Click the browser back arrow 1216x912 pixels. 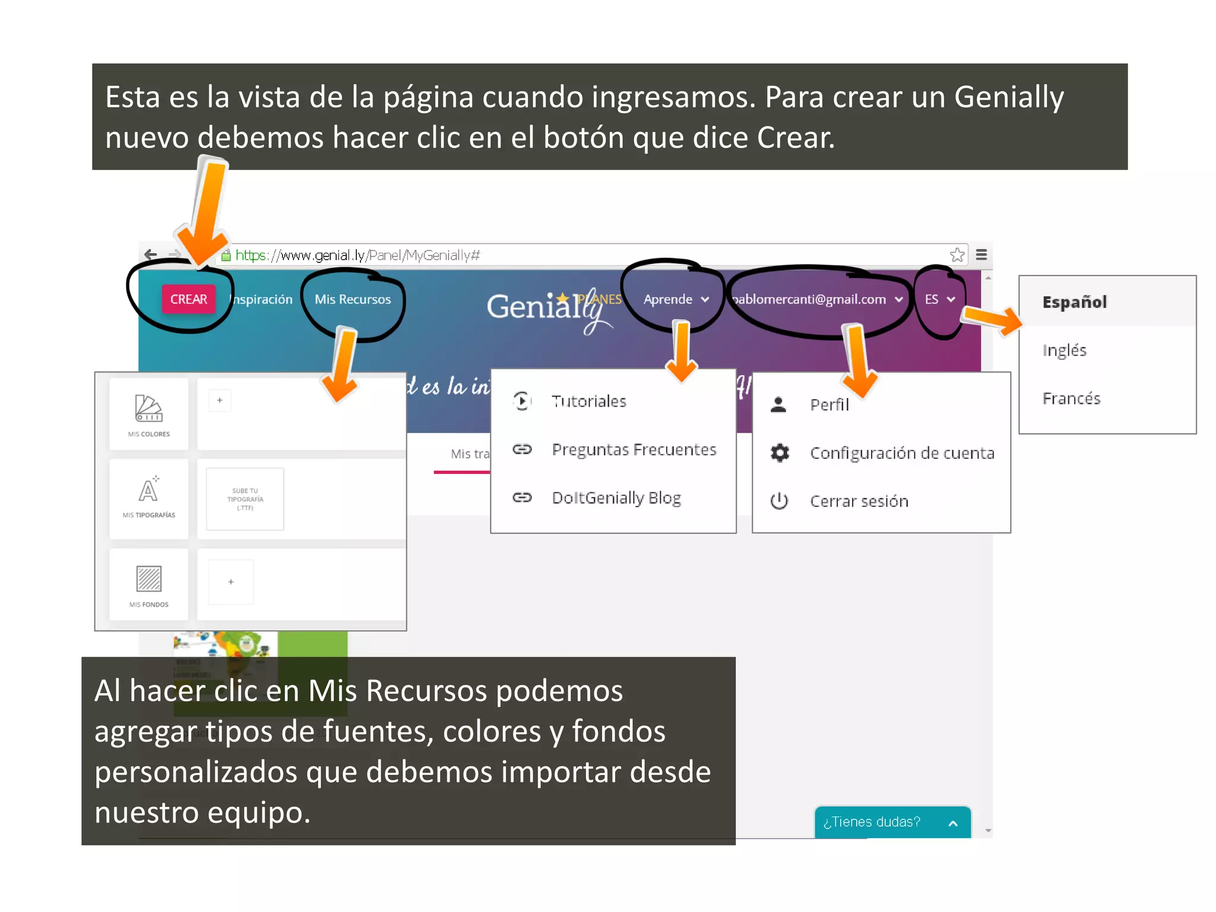pyautogui.click(x=150, y=255)
